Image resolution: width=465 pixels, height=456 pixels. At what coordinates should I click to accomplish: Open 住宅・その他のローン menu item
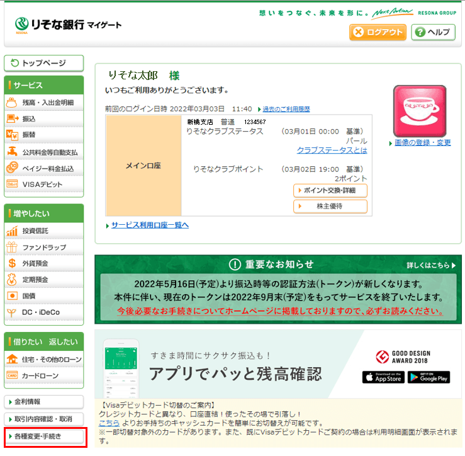[x=44, y=359]
